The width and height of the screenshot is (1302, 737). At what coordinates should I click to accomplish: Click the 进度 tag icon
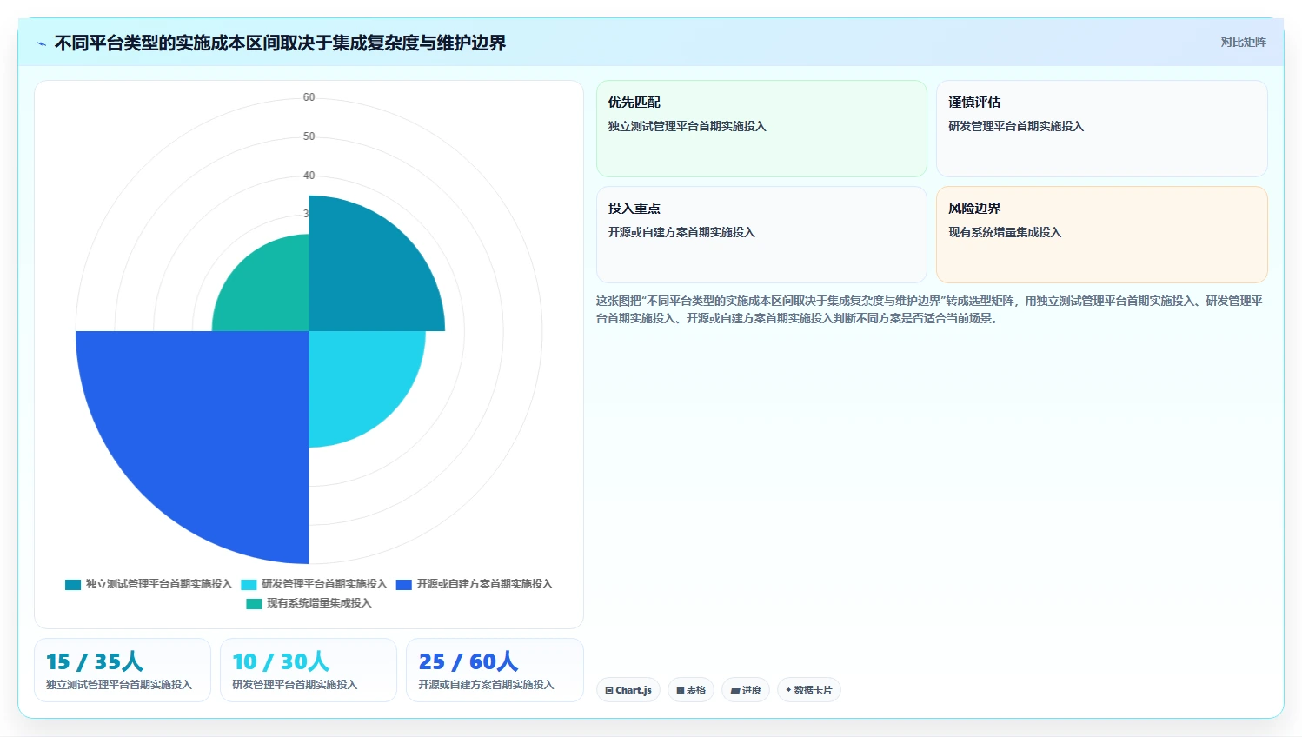tap(735, 691)
